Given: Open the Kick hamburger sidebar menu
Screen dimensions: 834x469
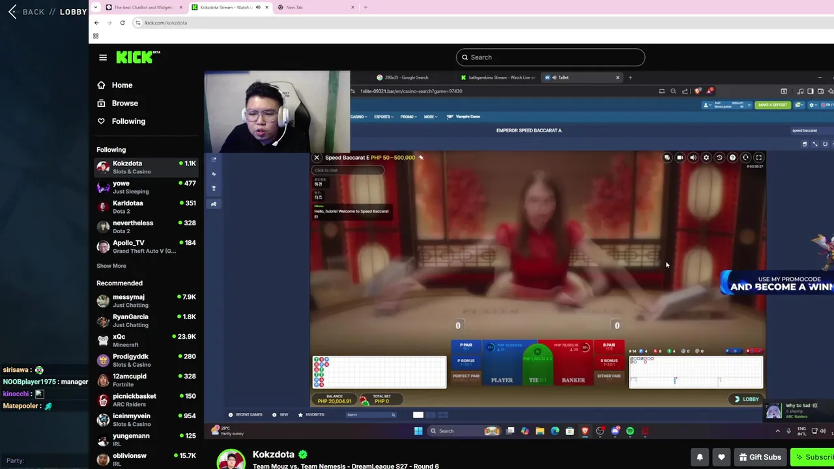Looking at the screenshot, I should pos(103,57).
